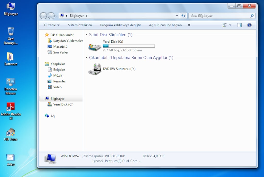Launch HD Tune desktop shortcut
This screenshot has height=177, width=264.
tap(11, 134)
